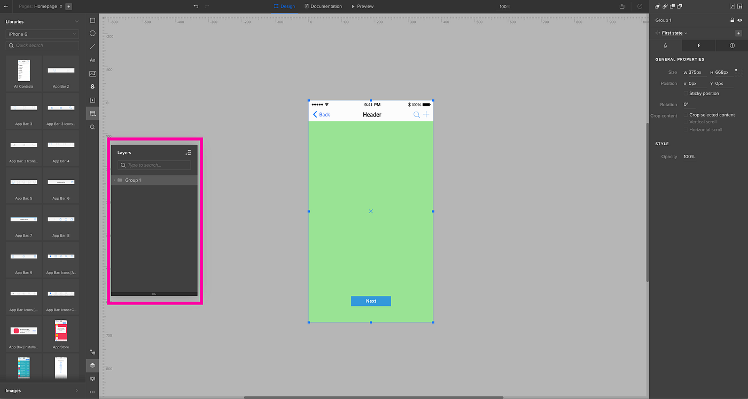Viewport: 748px width, 399px height.
Task: Select the All Contacts library thumbnail
Action: pos(24,74)
